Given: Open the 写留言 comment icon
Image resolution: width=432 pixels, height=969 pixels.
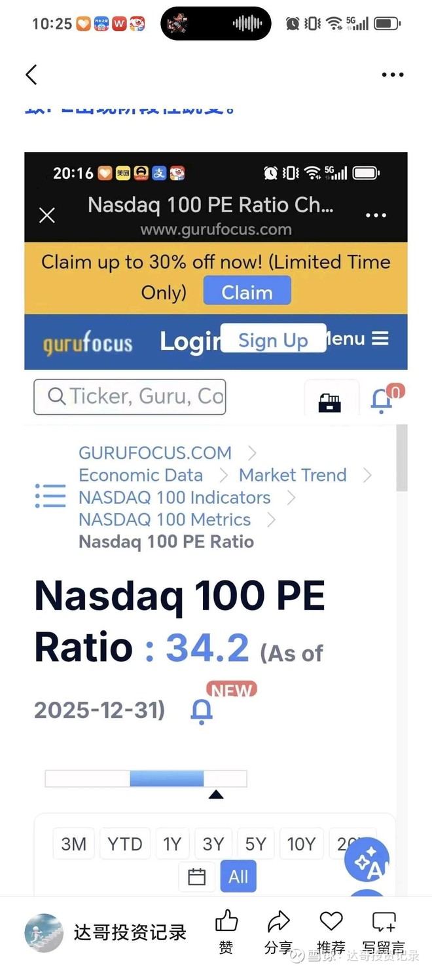Looking at the screenshot, I should pos(383,922).
